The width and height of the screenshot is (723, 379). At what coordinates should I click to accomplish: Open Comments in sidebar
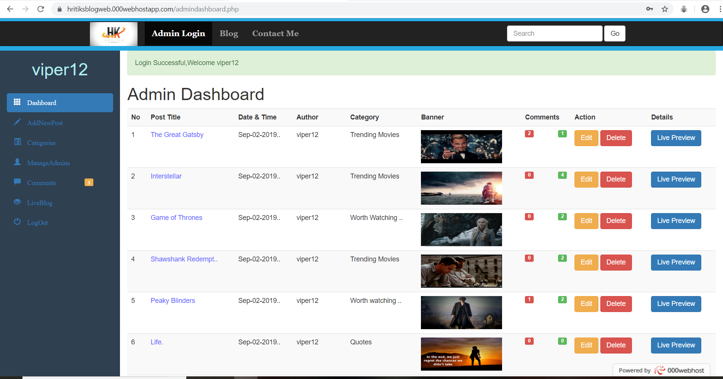pos(60,183)
